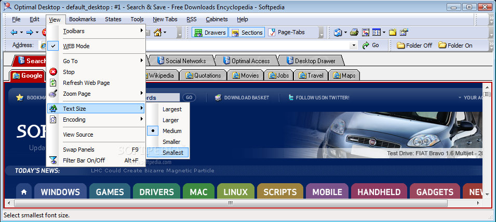Click the GAMES category button
Screen dimensions: 496x222
(x=110, y=191)
